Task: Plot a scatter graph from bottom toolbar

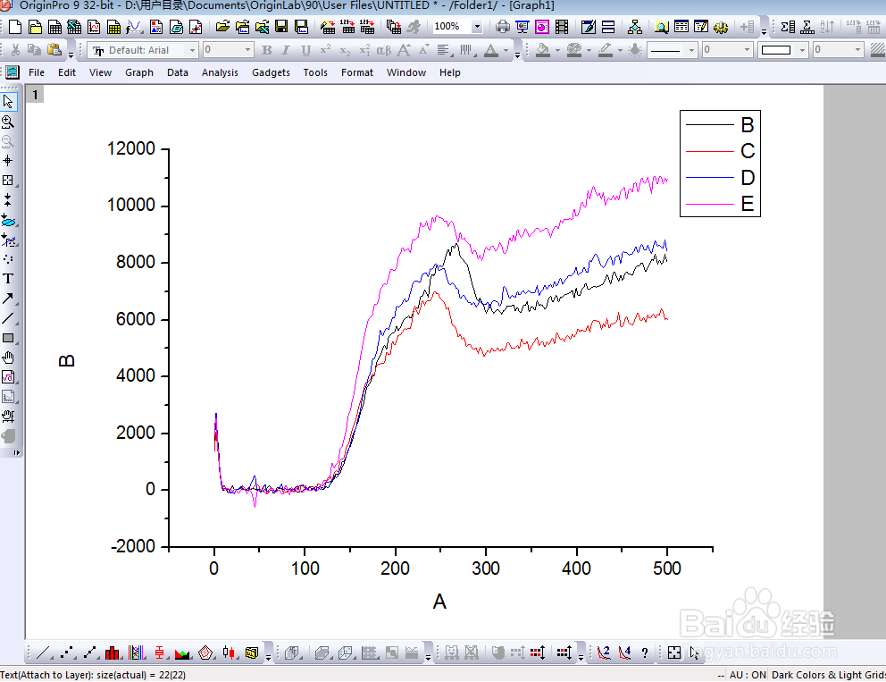Action: coord(67,653)
